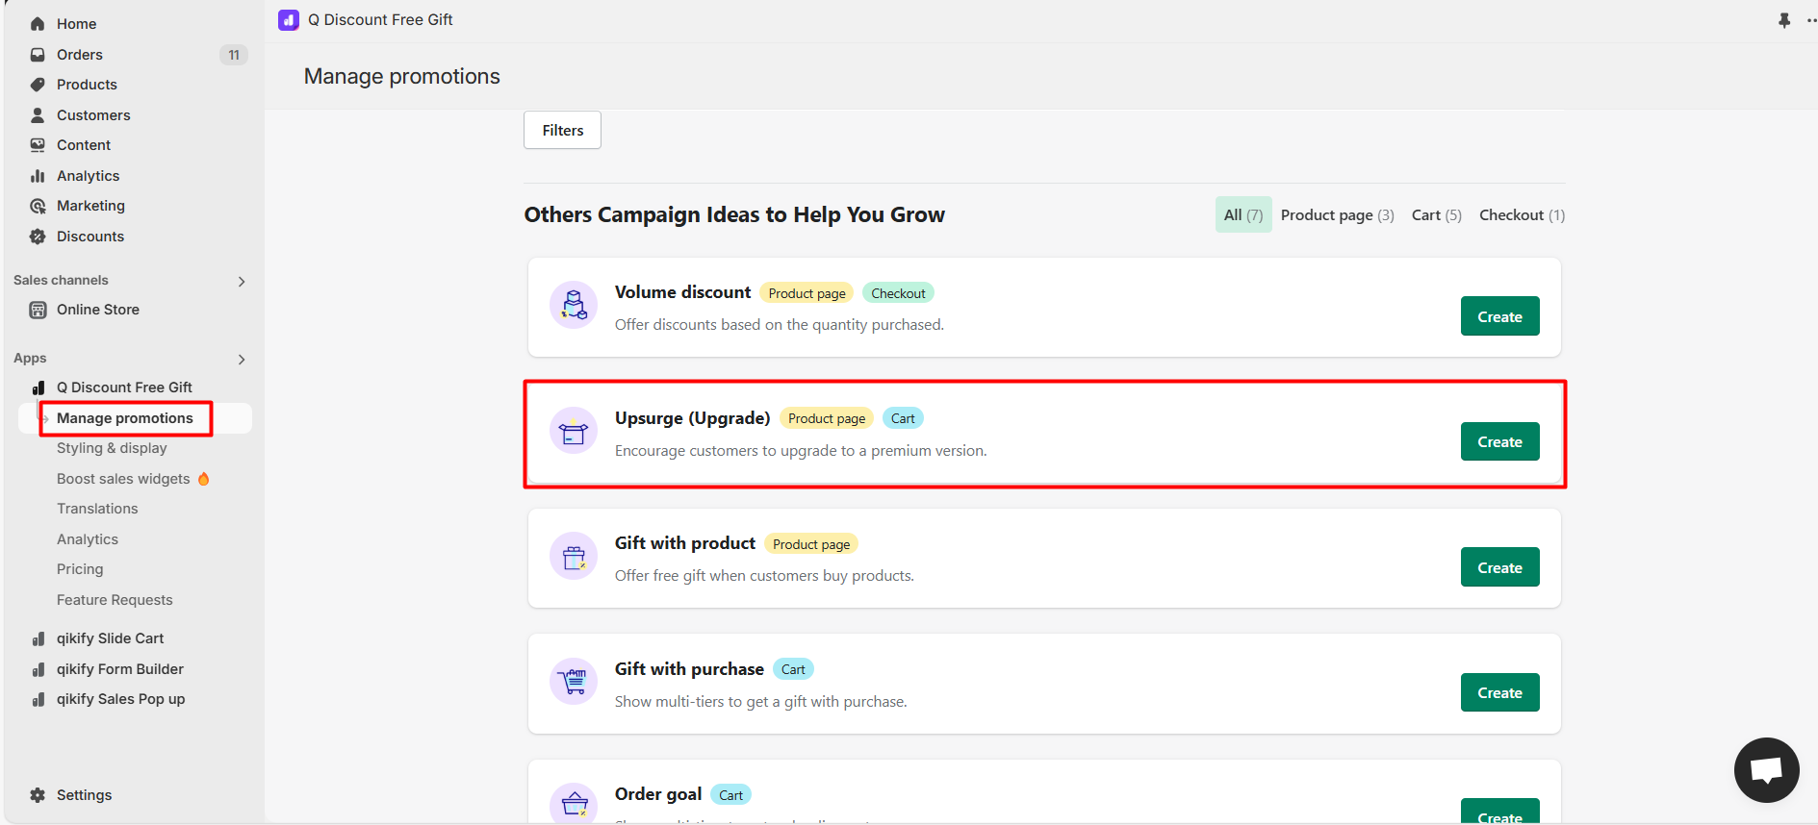Open Online Store sales channel
Viewport: 1818px width, 825px height.
click(98, 310)
